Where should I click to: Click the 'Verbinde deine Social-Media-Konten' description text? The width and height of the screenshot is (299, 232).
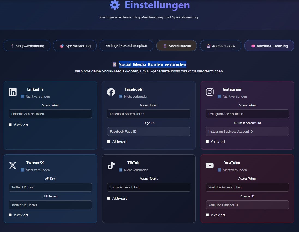[149, 71]
